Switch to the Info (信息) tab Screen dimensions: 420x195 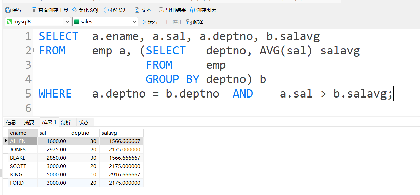pyautogui.click(x=11, y=122)
